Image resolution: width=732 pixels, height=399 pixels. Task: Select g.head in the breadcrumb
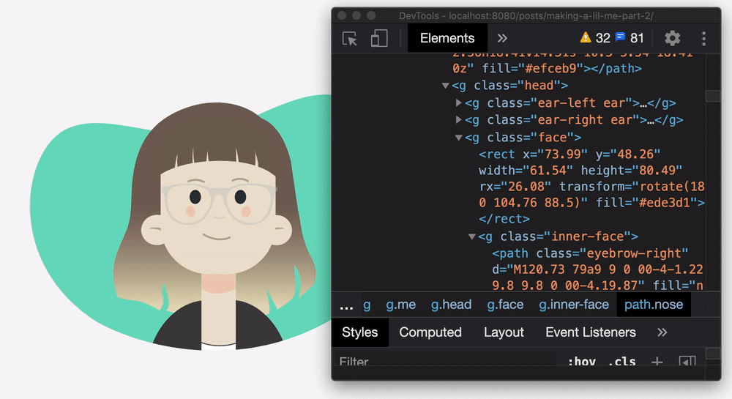pos(451,305)
